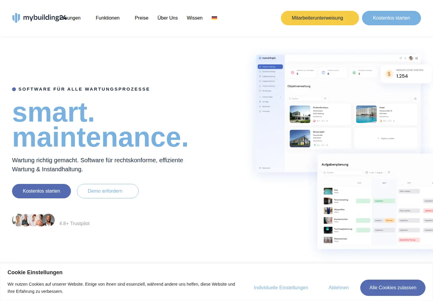Open the Funktionen menu

click(x=108, y=18)
